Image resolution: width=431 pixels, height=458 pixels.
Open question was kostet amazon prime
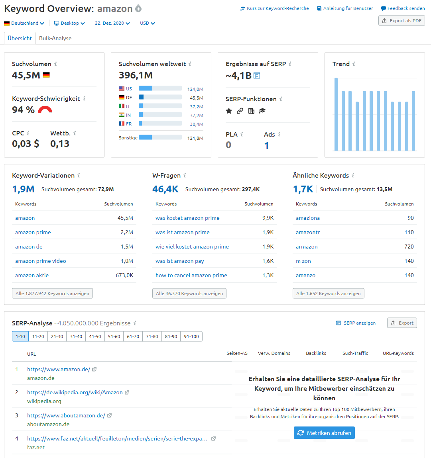tap(187, 218)
